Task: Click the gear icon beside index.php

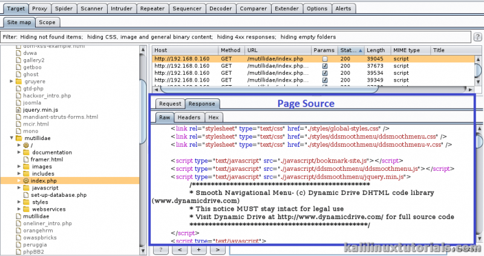Action: click(x=26, y=181)
